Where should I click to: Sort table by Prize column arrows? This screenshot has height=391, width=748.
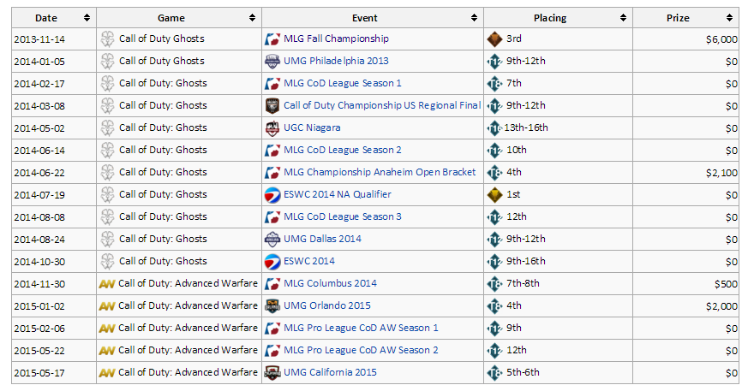pos(730,18)
